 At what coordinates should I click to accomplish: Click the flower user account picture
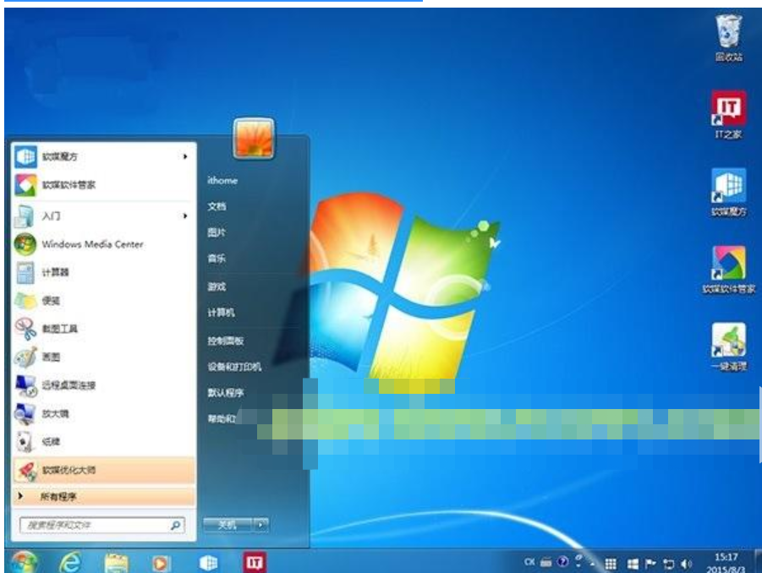coord(254,138)
